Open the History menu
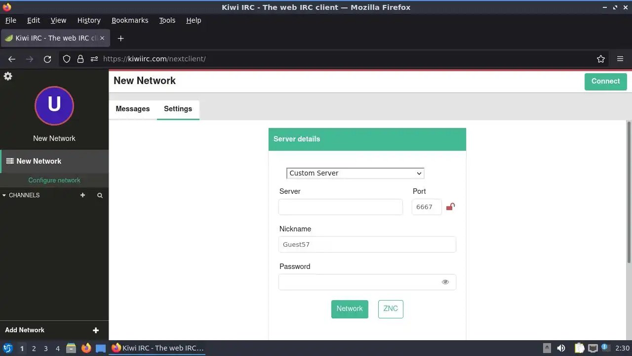This screenshot has height=356, width=632. point(89,20)
